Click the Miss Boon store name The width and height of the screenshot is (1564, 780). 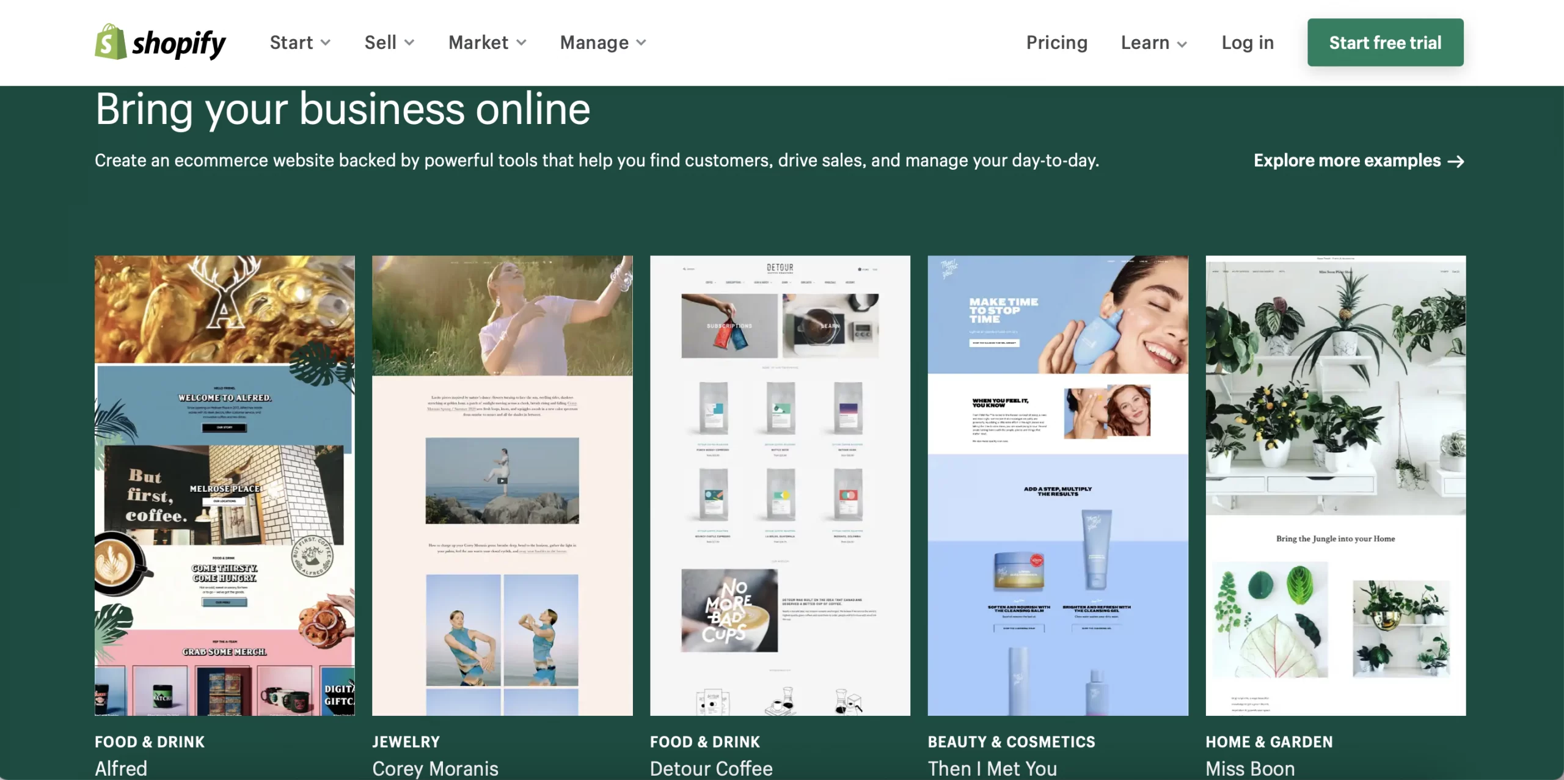(x=1250, y=768)
